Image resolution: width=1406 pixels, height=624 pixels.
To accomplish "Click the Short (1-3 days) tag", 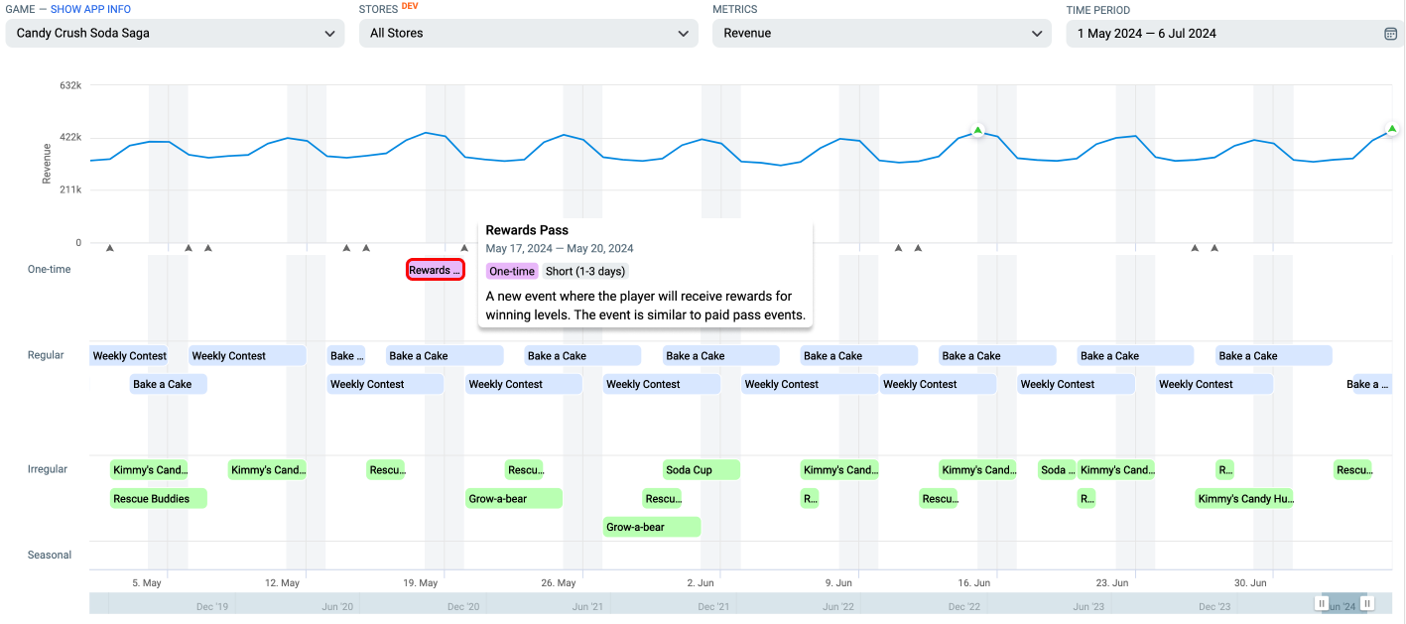I will coord(586,271).
